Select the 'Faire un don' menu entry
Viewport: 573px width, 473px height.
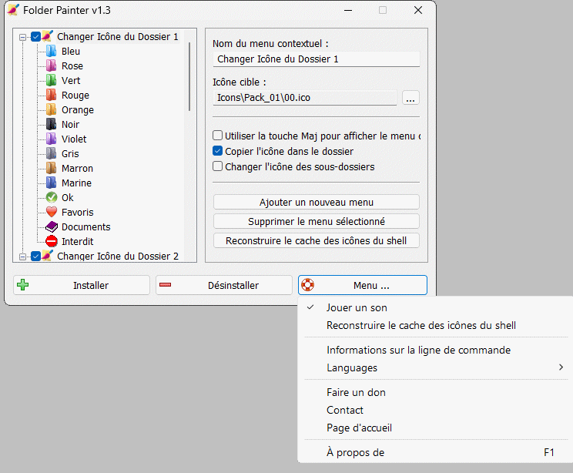coord(435,392)
